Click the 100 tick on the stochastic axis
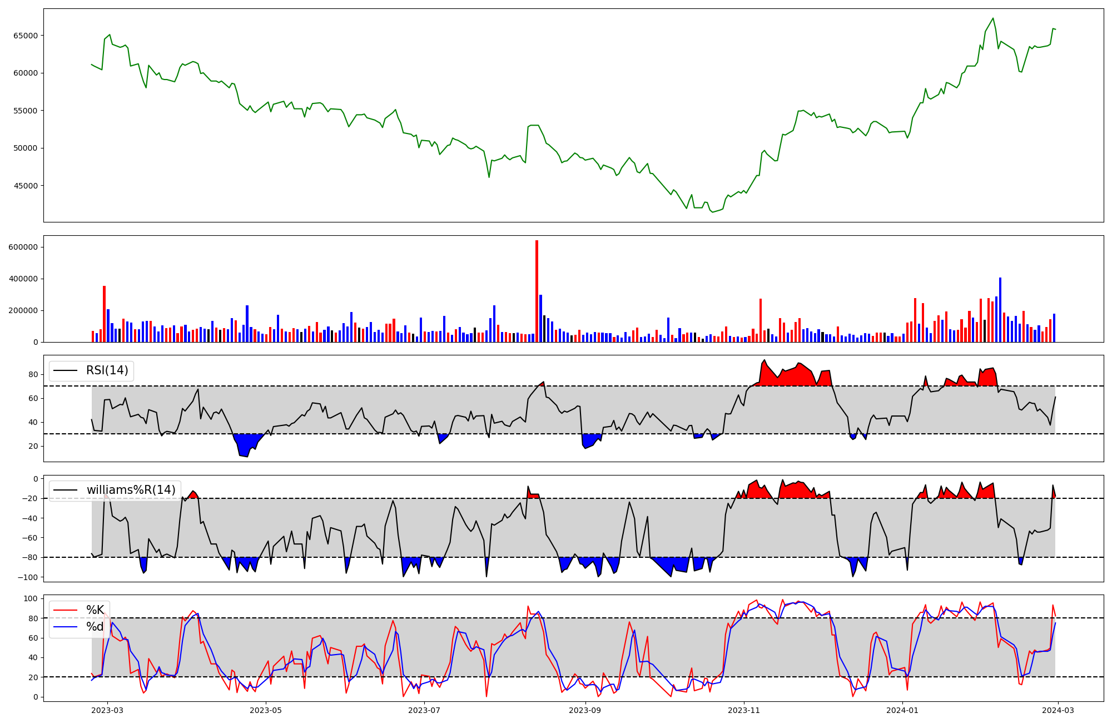The height and width of the screenshot is (723, 1112). 32,599
